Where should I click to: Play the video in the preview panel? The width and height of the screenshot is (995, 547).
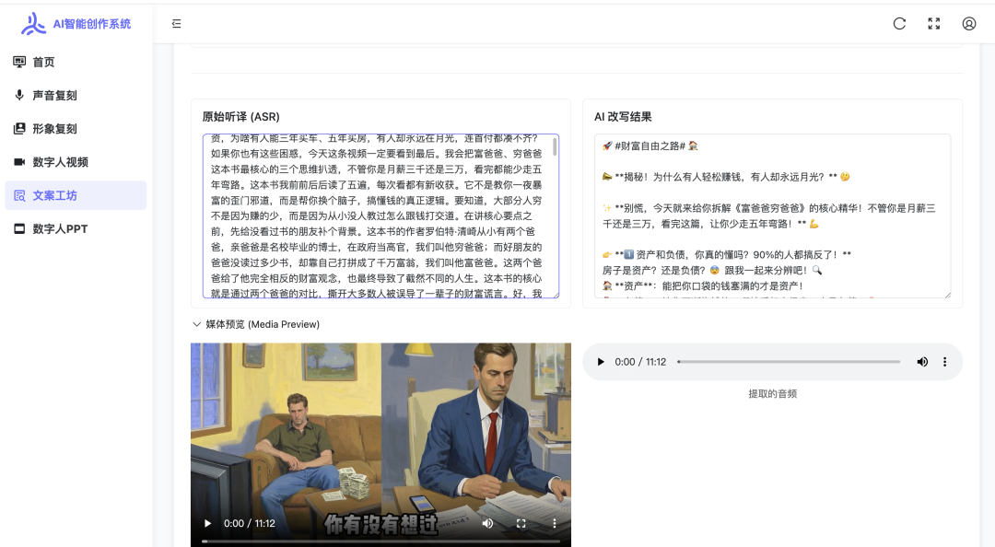(206, 523)
